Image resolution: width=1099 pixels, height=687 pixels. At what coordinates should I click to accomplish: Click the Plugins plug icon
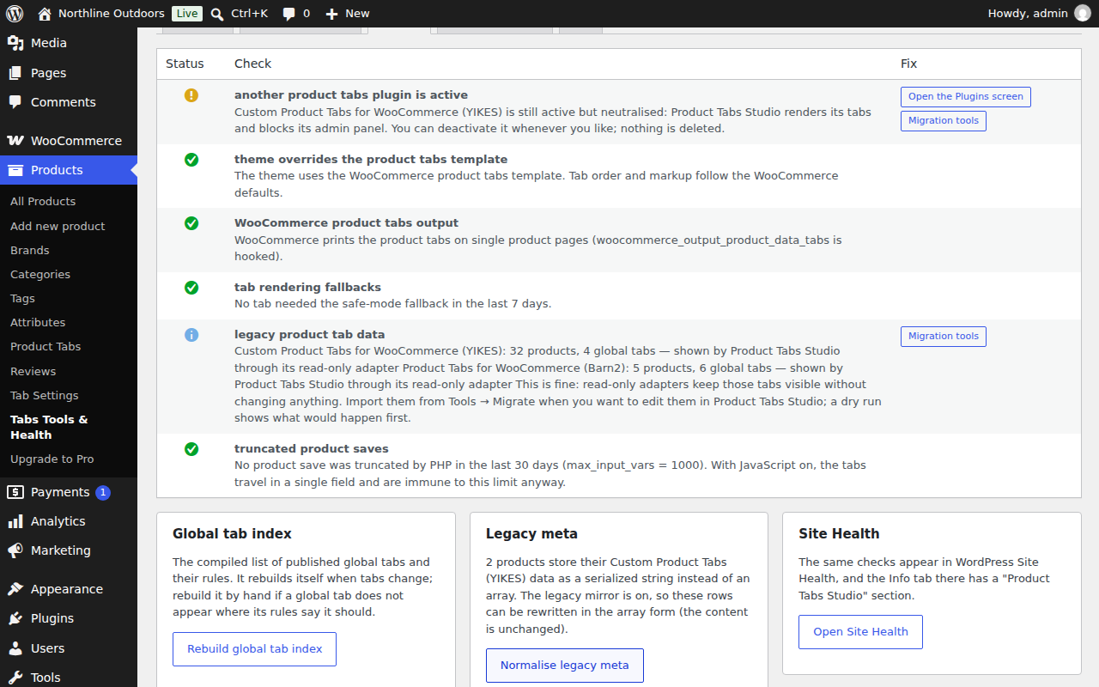click(15, 618)
